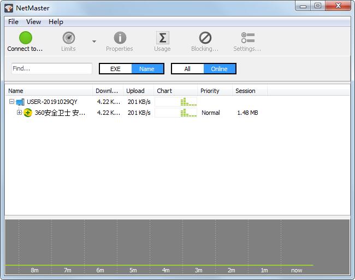Open the Usage sigma icon

point(162,38)
